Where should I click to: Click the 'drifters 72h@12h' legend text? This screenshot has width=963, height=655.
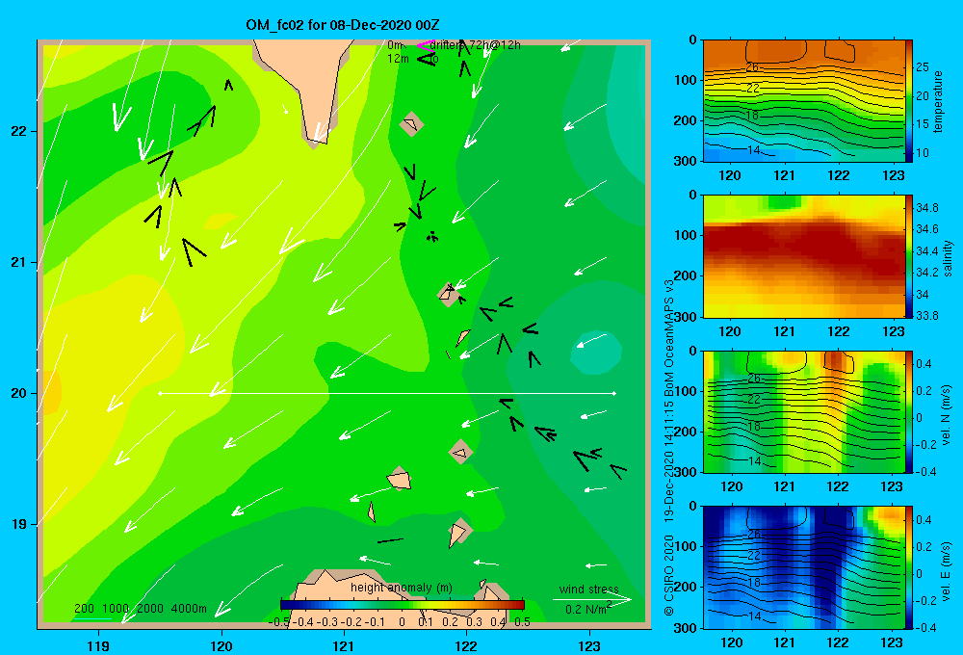point(475,45)
